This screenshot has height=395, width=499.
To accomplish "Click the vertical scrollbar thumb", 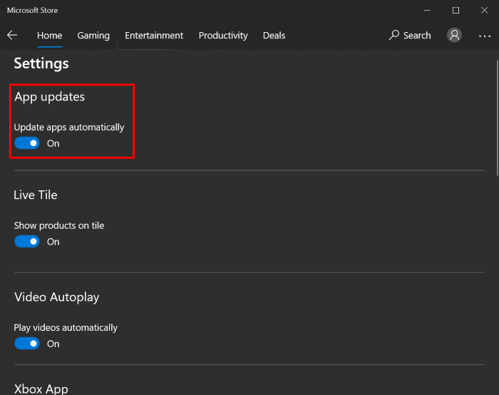I will (x=496, y=118).
